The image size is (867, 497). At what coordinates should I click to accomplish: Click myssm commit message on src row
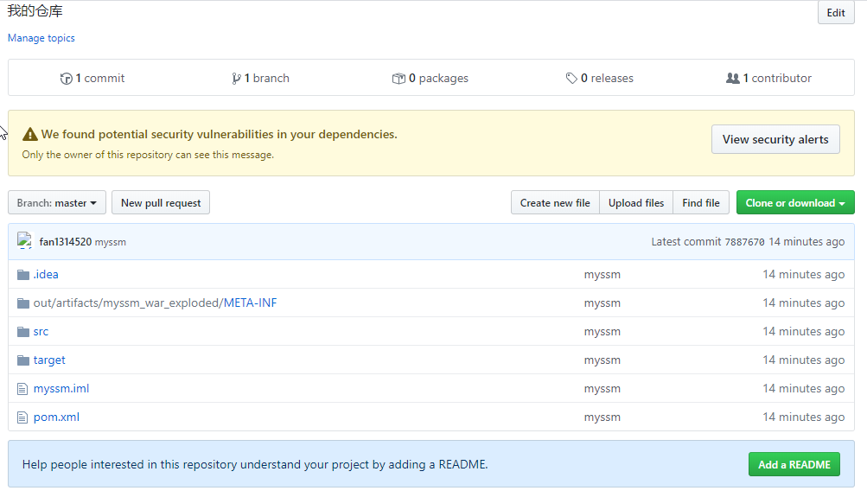(602, 332)
